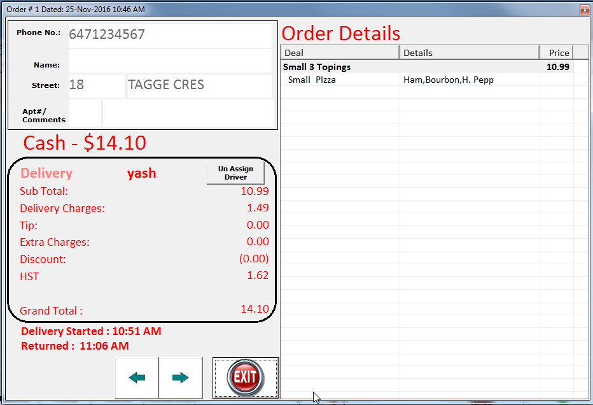This screenshot has height=405, width=593.
Task: Click the red EXIT button
Action: (x=246, y=378)
